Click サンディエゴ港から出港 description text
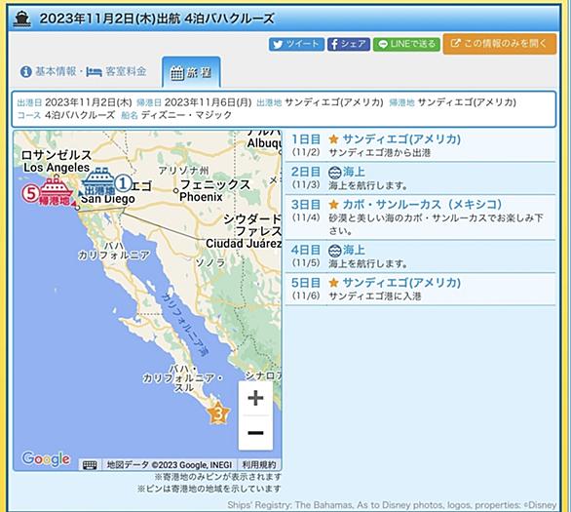Image resolution: width=571 pixels, height=512 pixels. [x=380, y=153]
